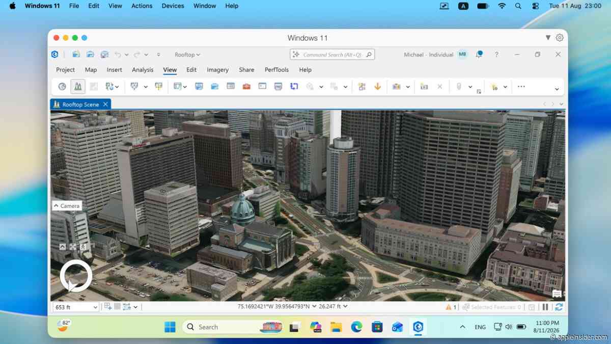Refresh the scene view from status bar
Image resolution: width=611 pixels, height=344 pixels.
coord(559,307)
